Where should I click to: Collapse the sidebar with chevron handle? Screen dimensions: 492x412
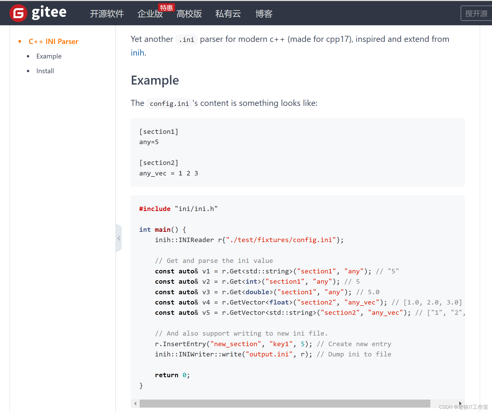coord(119,238)
